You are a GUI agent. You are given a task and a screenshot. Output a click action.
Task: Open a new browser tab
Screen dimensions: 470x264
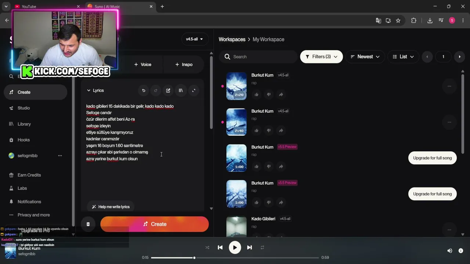[162, 7]
